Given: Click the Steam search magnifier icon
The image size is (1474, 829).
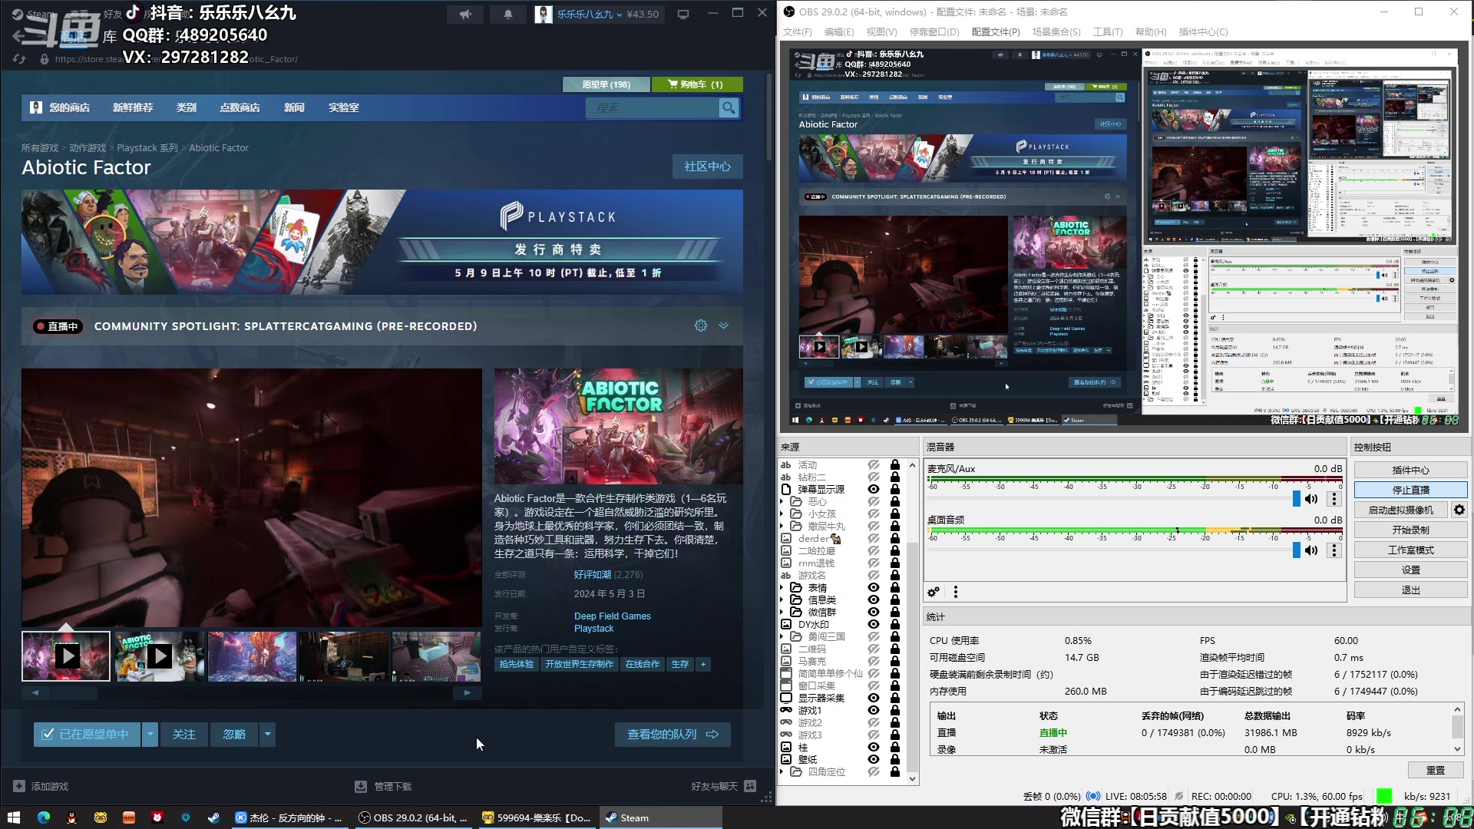Looking at the screenshot, I should click(x=729, y=108).
